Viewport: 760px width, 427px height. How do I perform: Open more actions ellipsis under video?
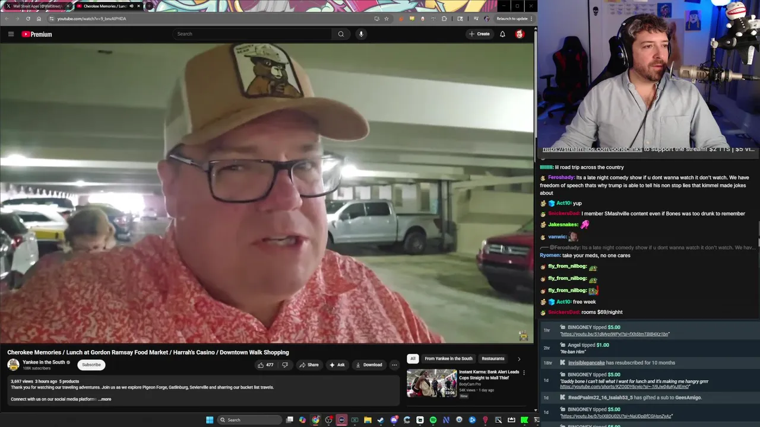point(394,365)
